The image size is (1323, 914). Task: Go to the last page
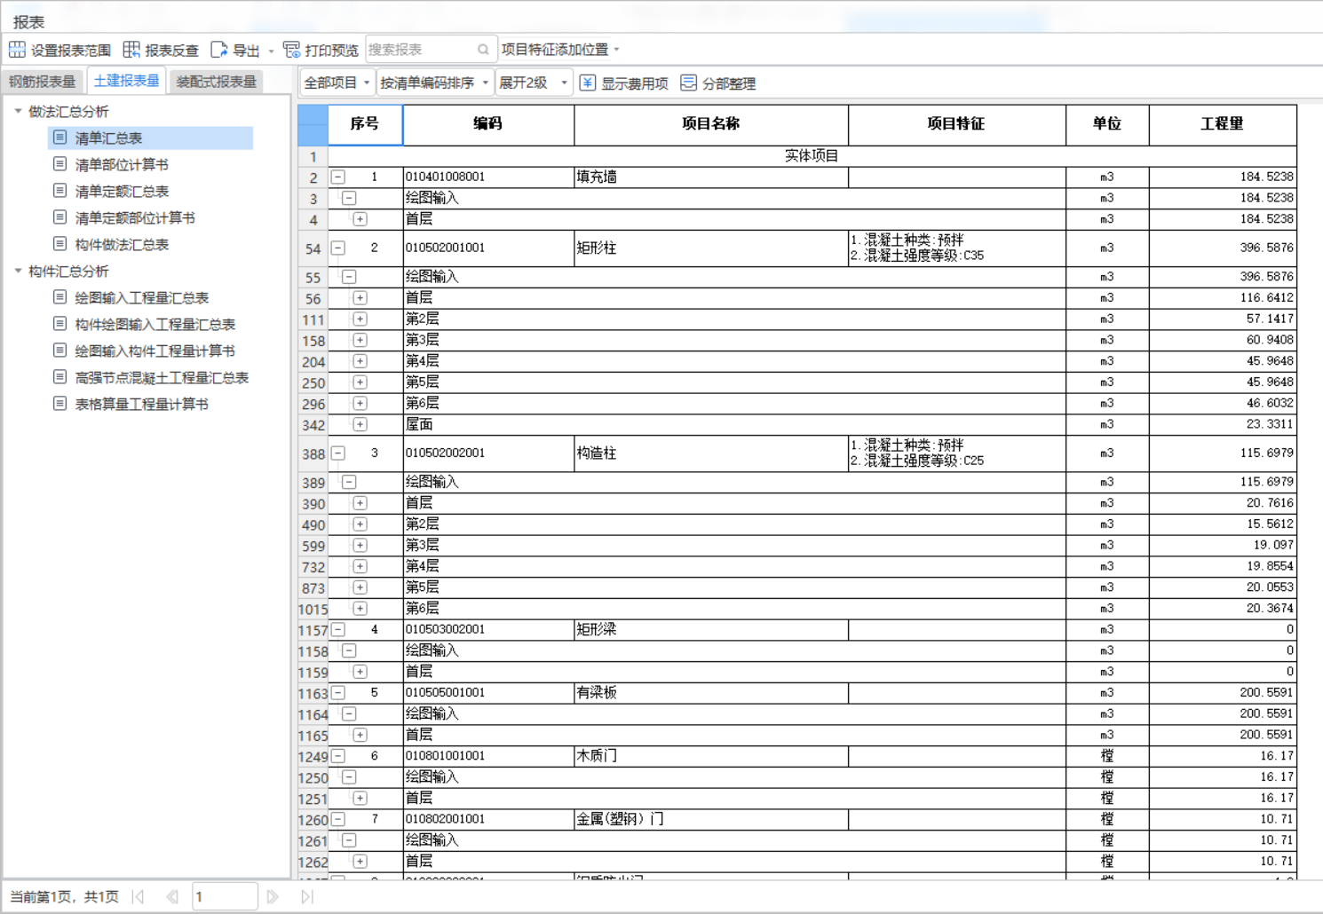point(307,896)
